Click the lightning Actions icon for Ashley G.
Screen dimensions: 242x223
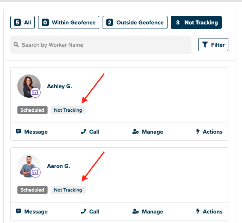pyautogui.click(x=198, y=131)
